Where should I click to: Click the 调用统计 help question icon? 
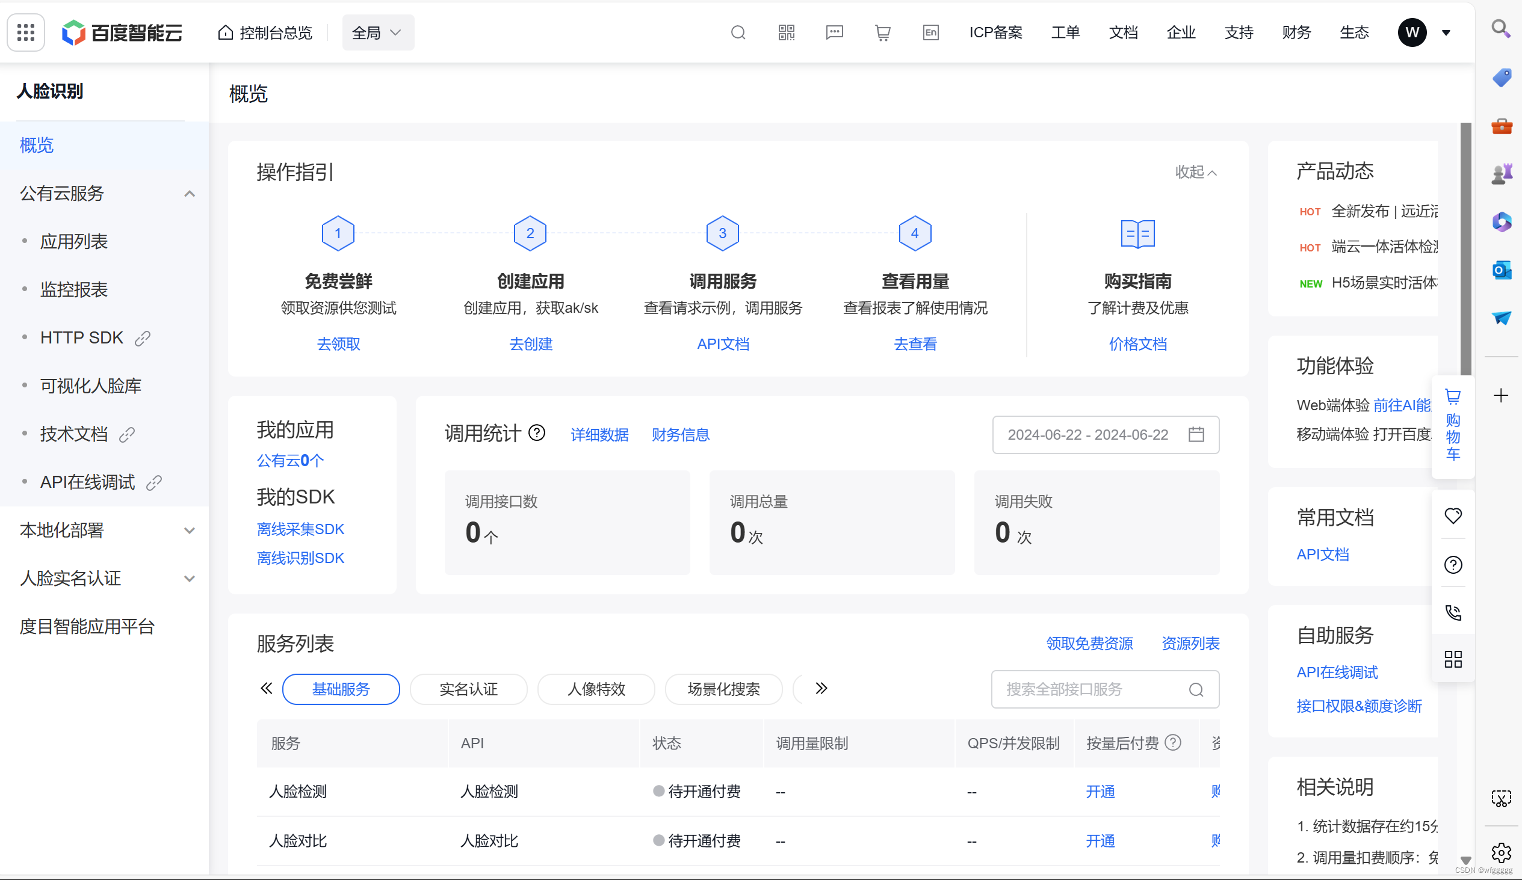537,432
